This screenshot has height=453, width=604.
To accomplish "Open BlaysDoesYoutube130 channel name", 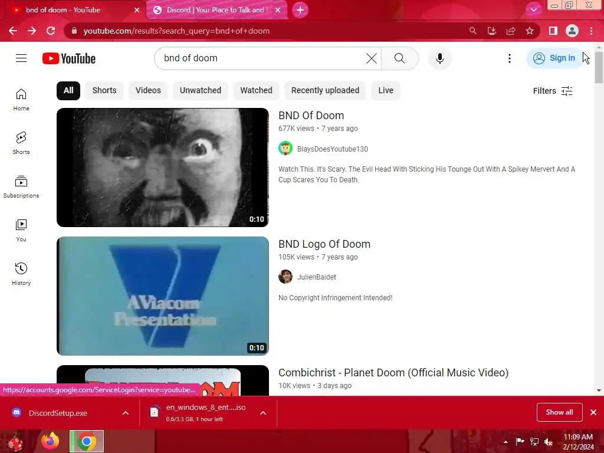I will [333, 149].
